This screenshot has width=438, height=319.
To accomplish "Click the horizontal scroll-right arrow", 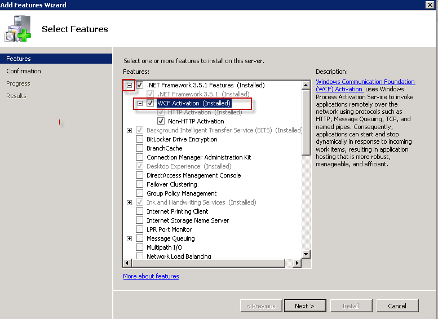I will tap(297, 263).
